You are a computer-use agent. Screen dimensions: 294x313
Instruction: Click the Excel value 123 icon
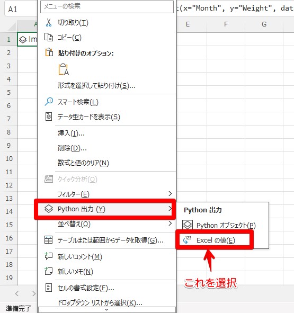187,240
